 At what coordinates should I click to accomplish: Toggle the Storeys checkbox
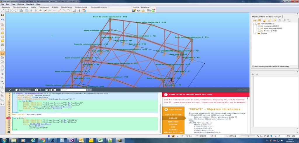click(256, 33)
